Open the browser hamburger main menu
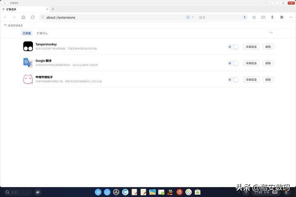 pos(290,17)
